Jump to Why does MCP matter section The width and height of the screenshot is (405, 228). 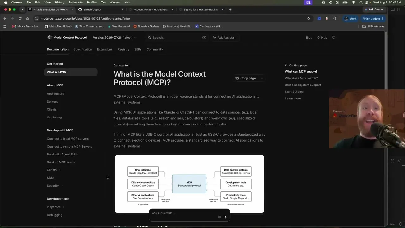pos(301,78)
